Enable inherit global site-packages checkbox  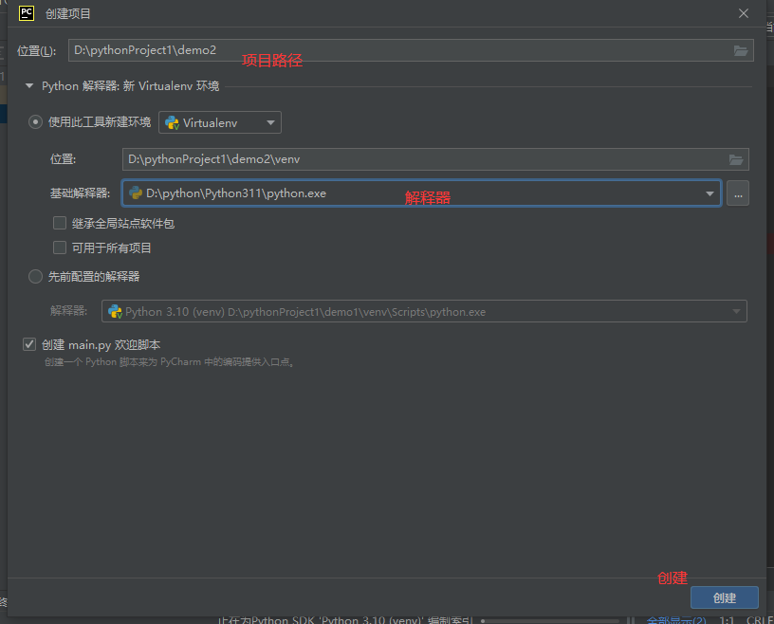60,223
